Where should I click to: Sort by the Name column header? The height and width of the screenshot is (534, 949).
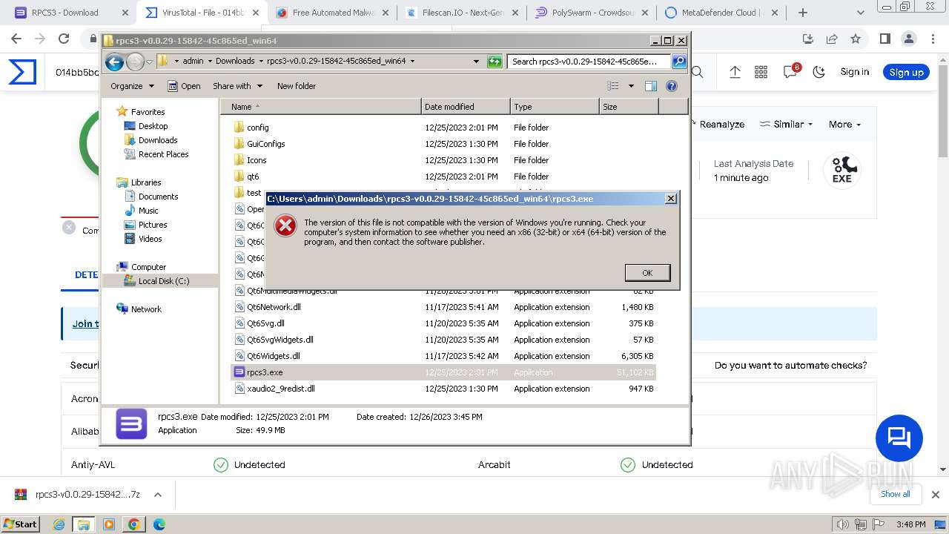[321, 107]
